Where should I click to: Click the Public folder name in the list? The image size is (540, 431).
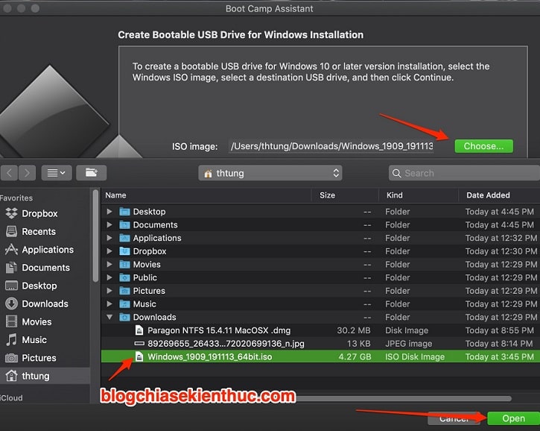click(x=145, y=277)
